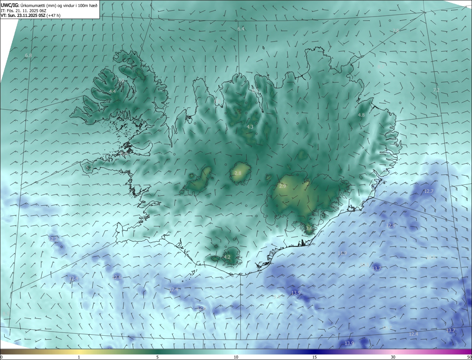This screenshot has width=472, height=360.
Task: Click the 5.2 value label
Action: (89, 167)
